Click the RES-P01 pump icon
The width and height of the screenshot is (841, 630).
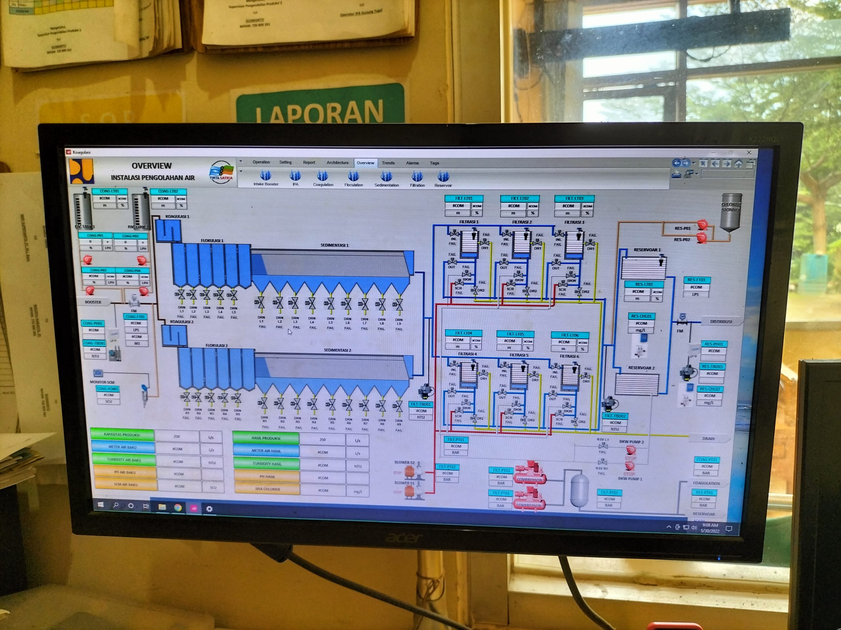702,225
